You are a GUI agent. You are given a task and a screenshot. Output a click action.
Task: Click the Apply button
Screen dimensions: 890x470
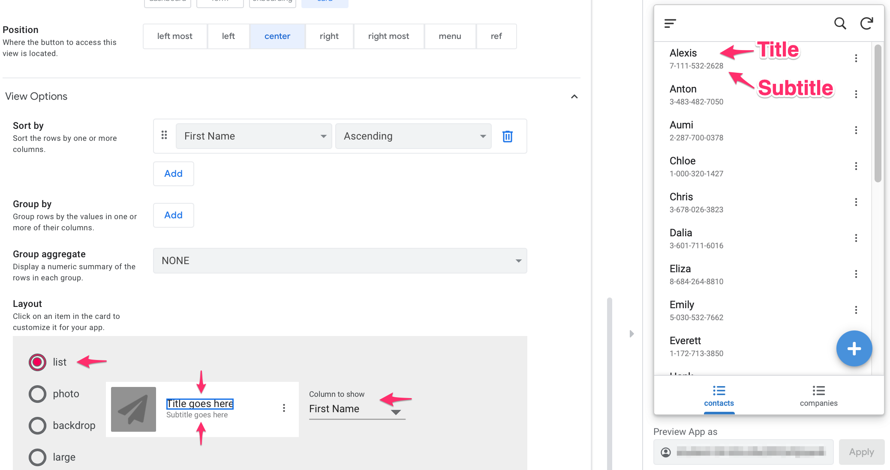pos(861,452)
